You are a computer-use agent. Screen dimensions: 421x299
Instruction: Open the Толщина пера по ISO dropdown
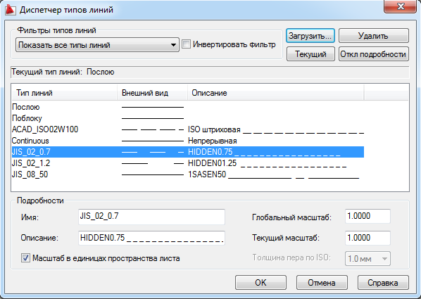click(x=367, y=259)
